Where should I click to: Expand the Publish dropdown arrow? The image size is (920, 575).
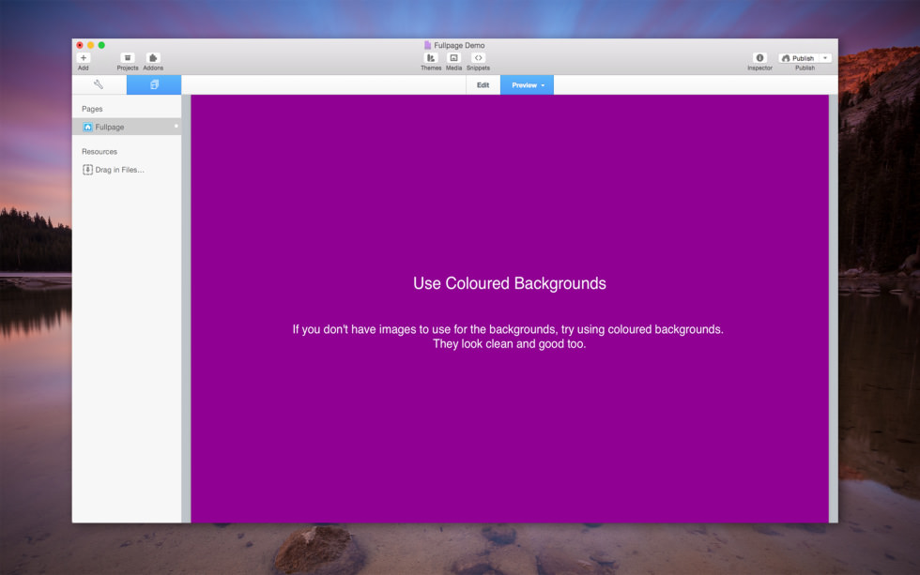[825, 58]
